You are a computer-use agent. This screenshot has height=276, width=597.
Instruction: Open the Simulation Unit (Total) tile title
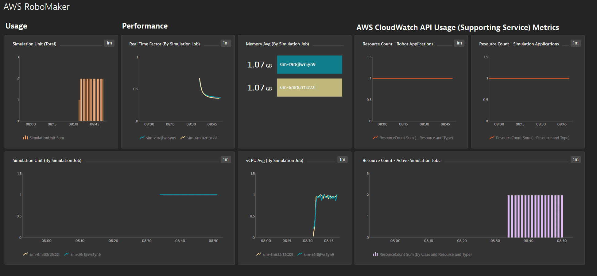click(x=34, y=44)
